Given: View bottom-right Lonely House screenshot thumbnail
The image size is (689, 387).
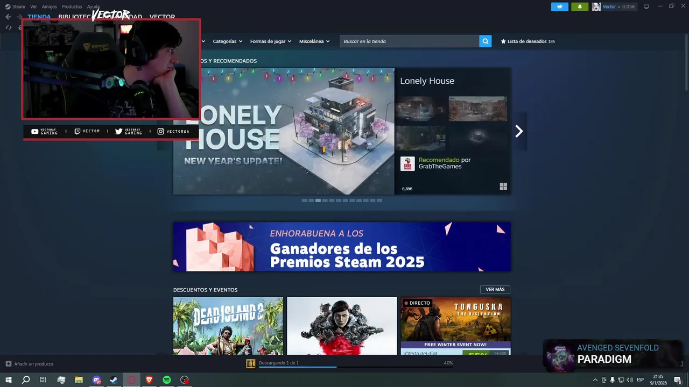Looking at the screenshot, I should tap(478, 138).
